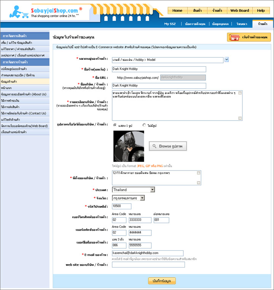Open the highlighted shop info sidebar link
274x290 pixels.
tap(25, 81)
